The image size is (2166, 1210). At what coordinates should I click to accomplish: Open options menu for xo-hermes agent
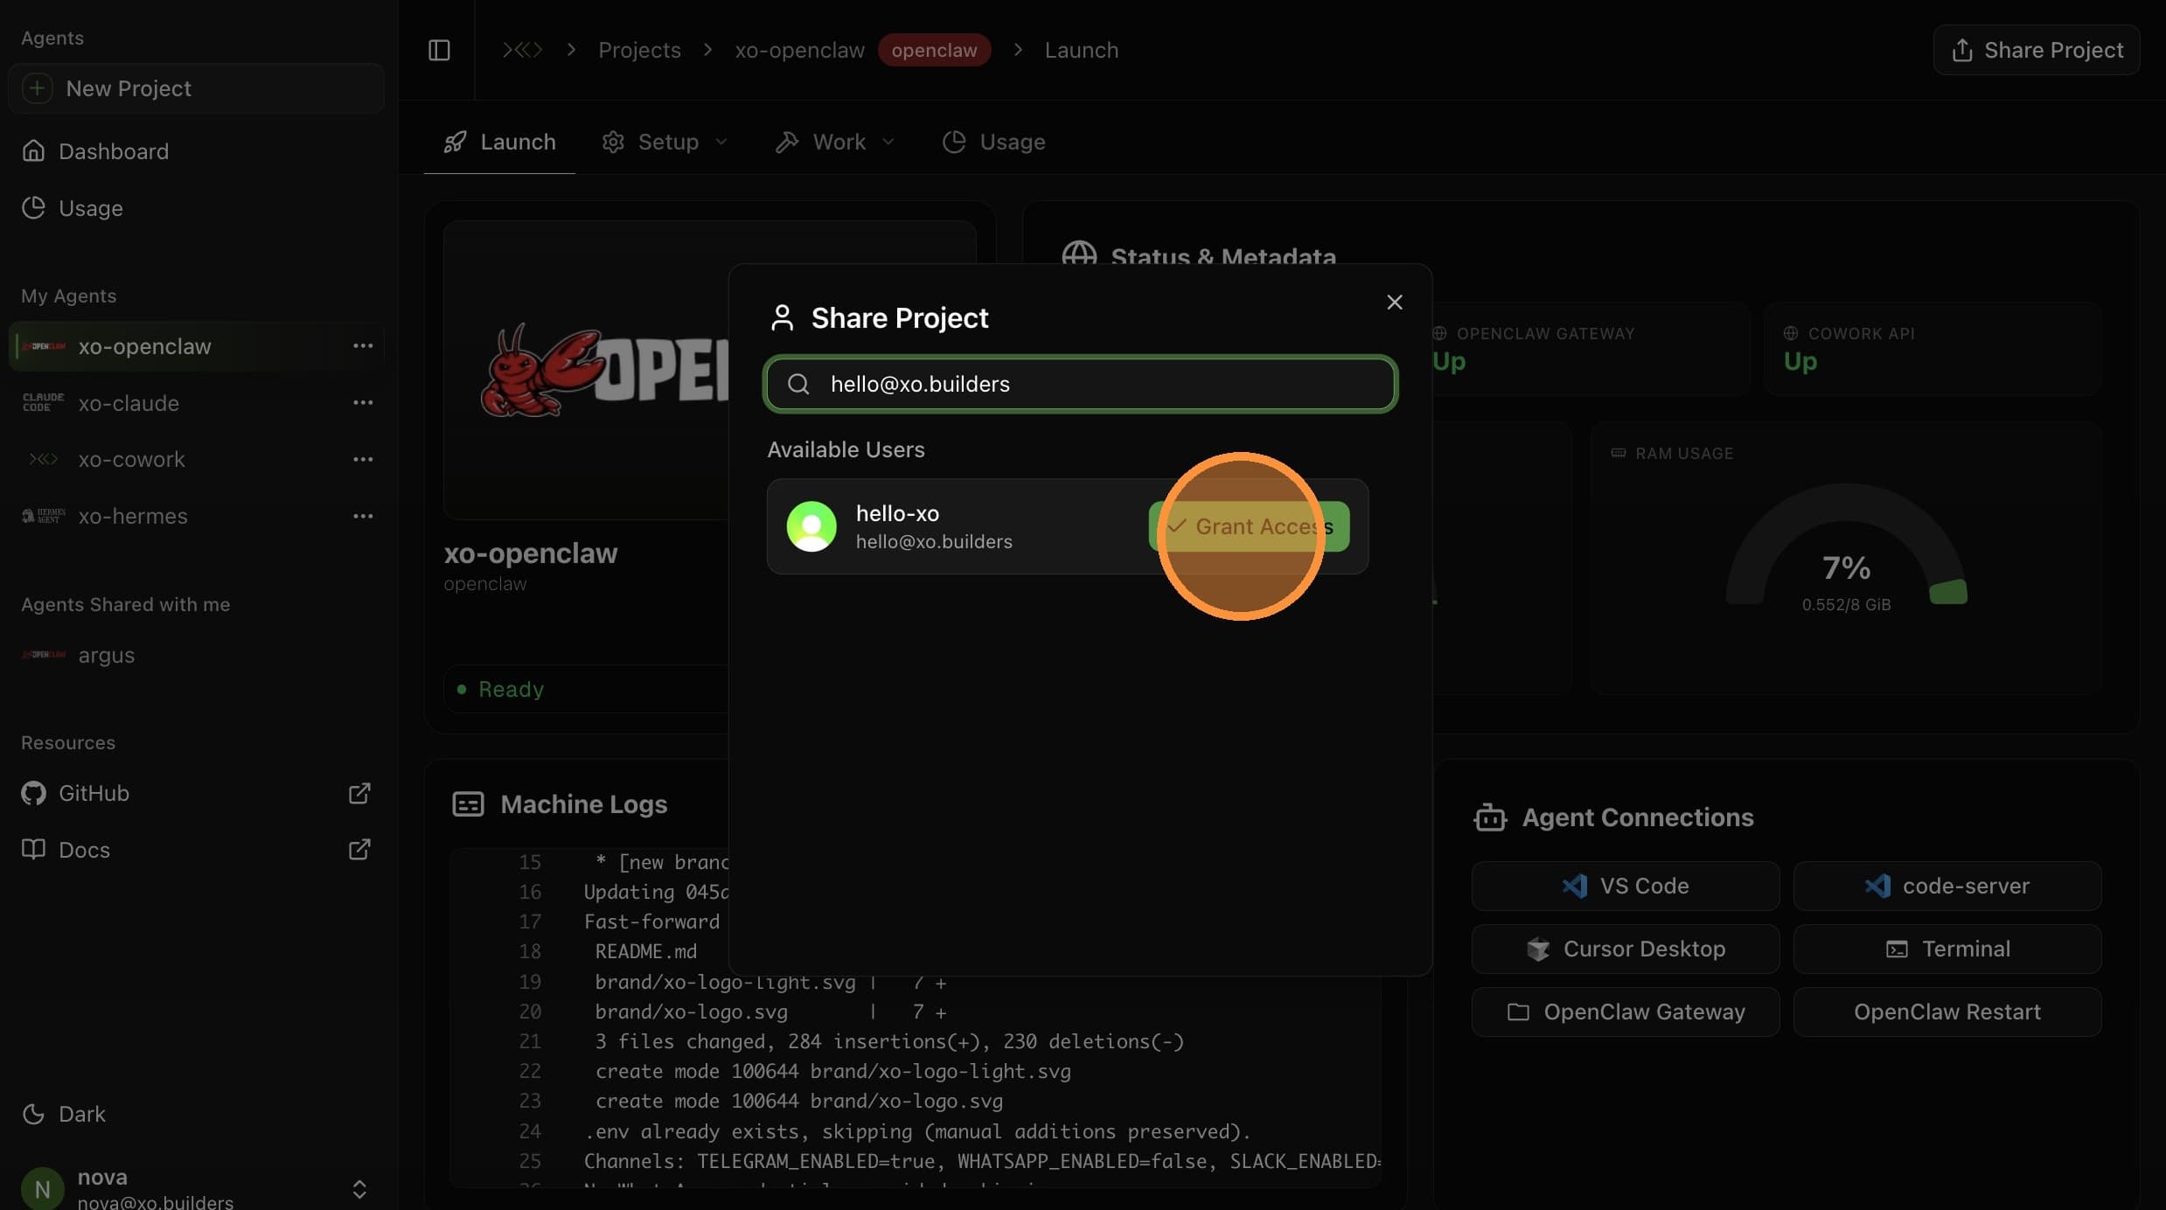pos(363,516)
